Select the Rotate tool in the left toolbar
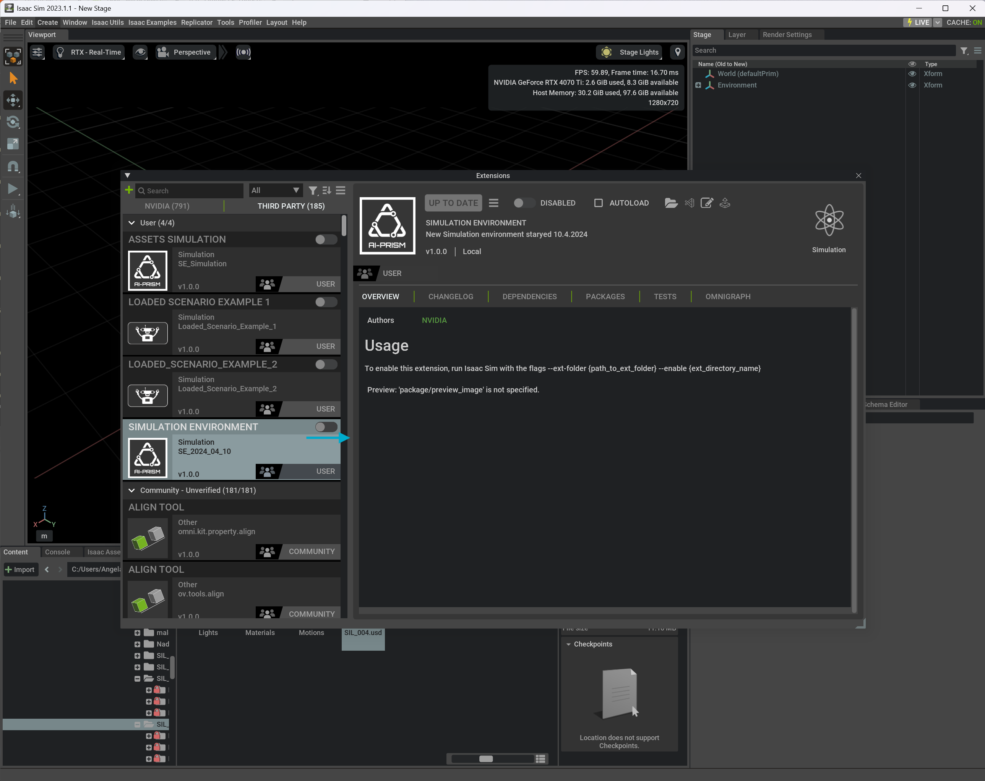 [x=13, y=122]
